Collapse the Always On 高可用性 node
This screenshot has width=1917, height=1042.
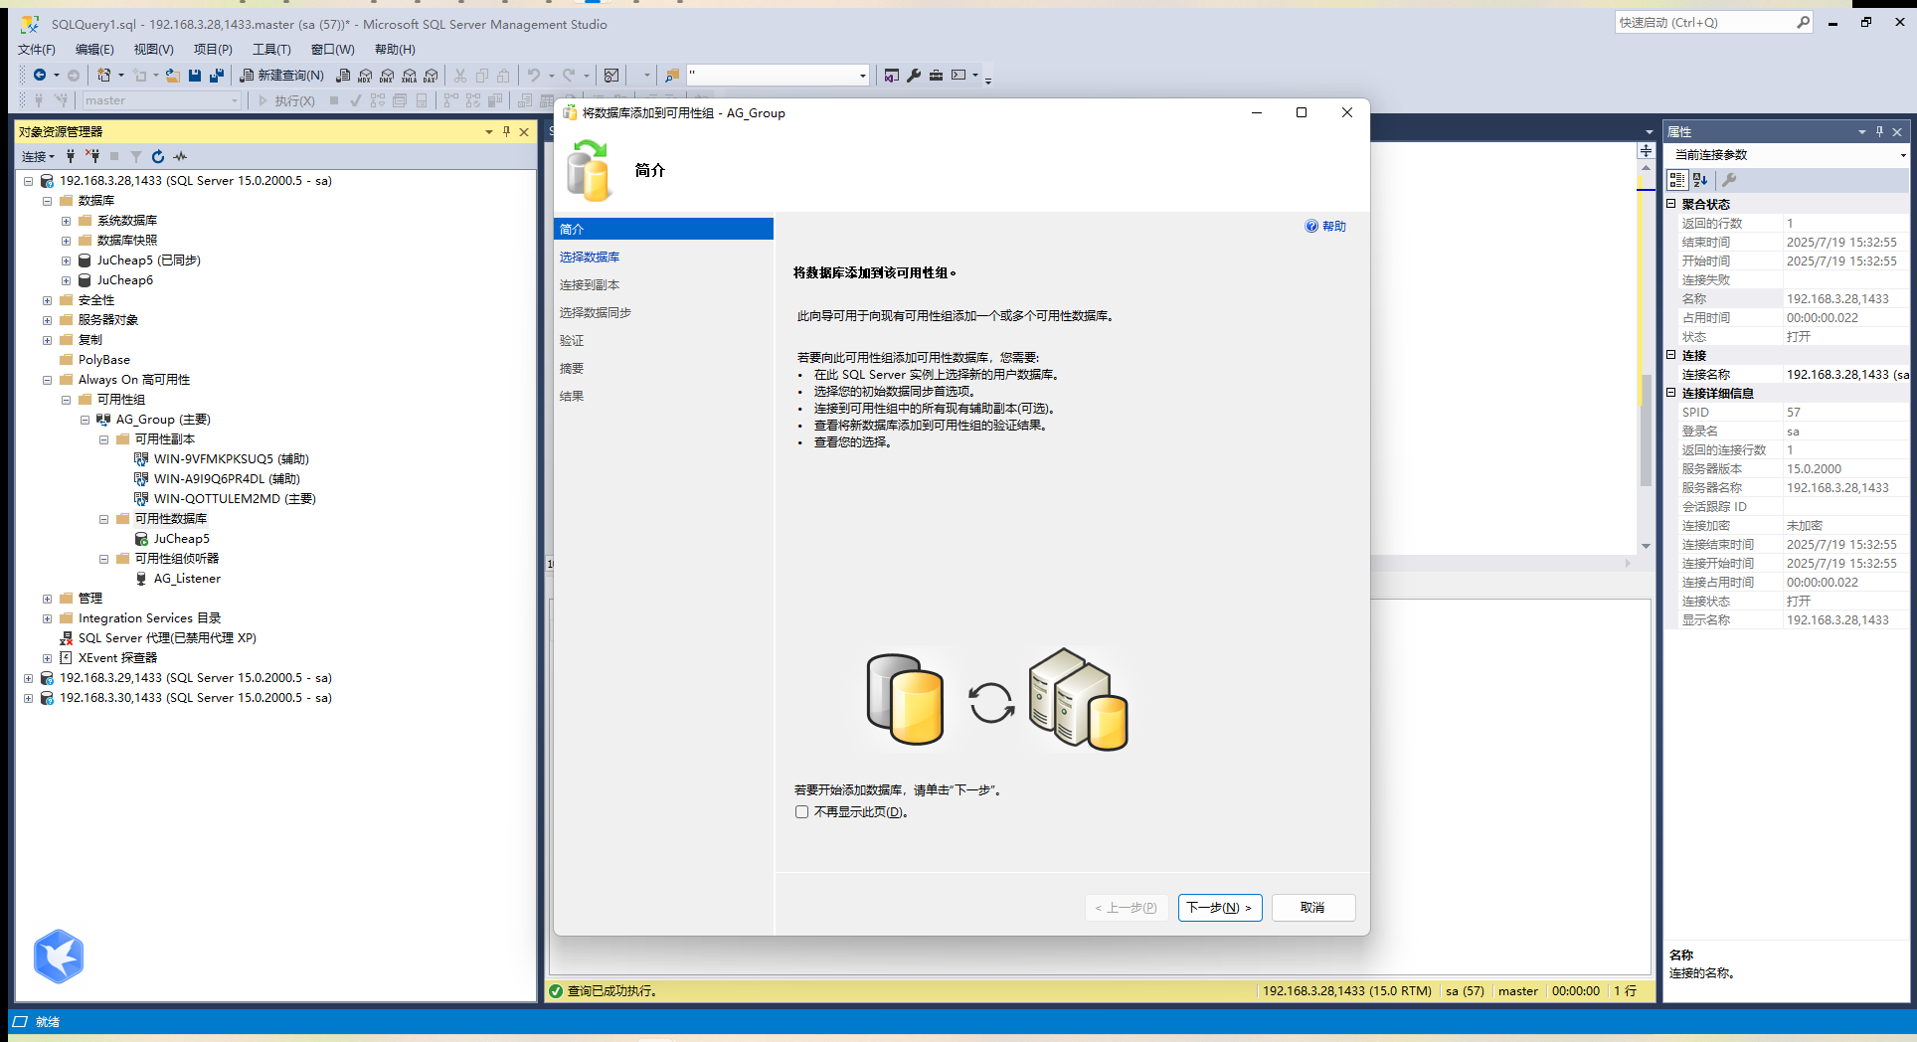(47, 380)
